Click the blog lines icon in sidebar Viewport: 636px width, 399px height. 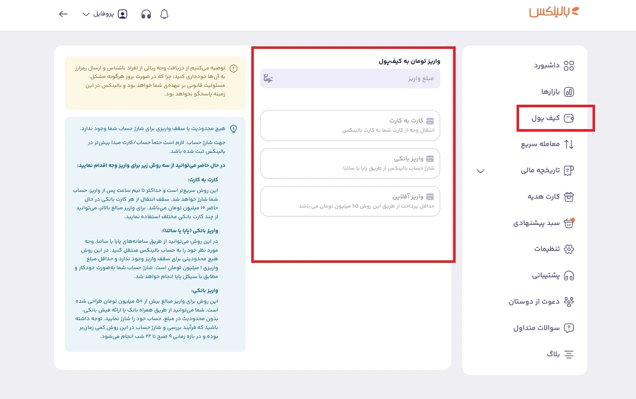pos(569,354)
